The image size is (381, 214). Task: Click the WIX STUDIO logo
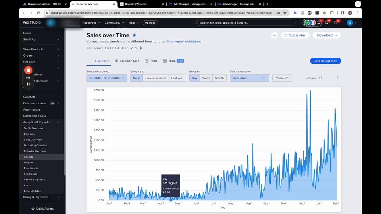click(x=32, y=23)
